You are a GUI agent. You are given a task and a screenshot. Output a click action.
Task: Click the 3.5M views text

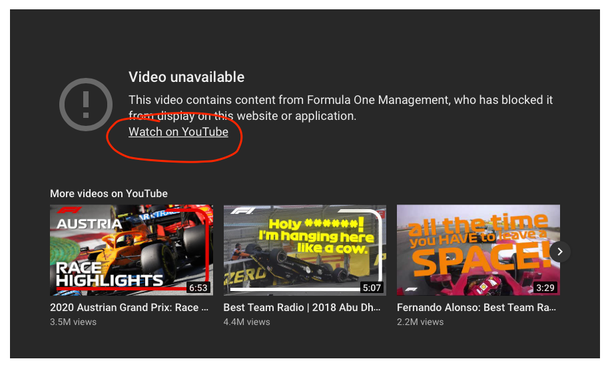point(73,322)
